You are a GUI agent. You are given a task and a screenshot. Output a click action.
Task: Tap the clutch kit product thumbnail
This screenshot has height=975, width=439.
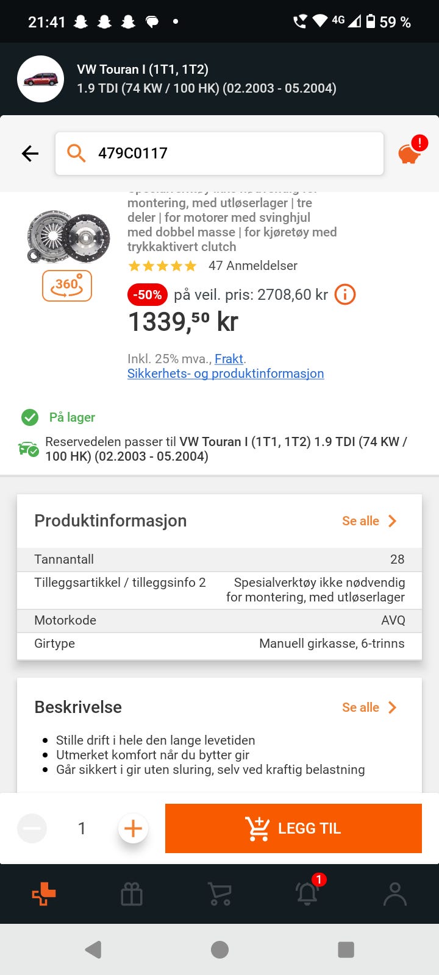[x=68, y=236]
